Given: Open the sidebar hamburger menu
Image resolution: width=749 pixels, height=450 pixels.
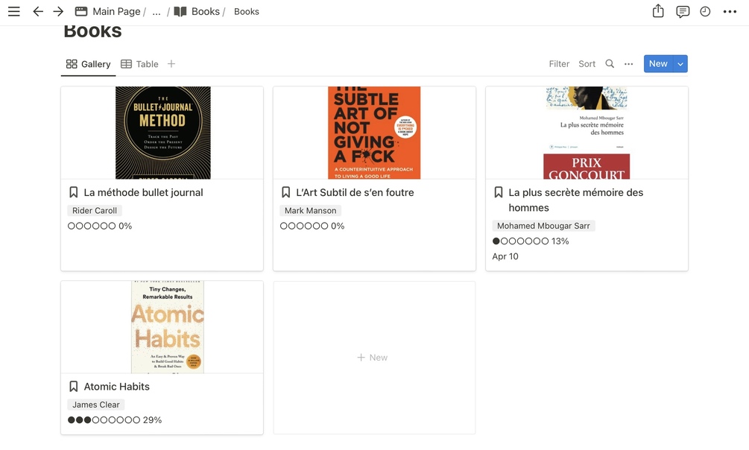Looking at the screenshot, I should coord(14,12).
